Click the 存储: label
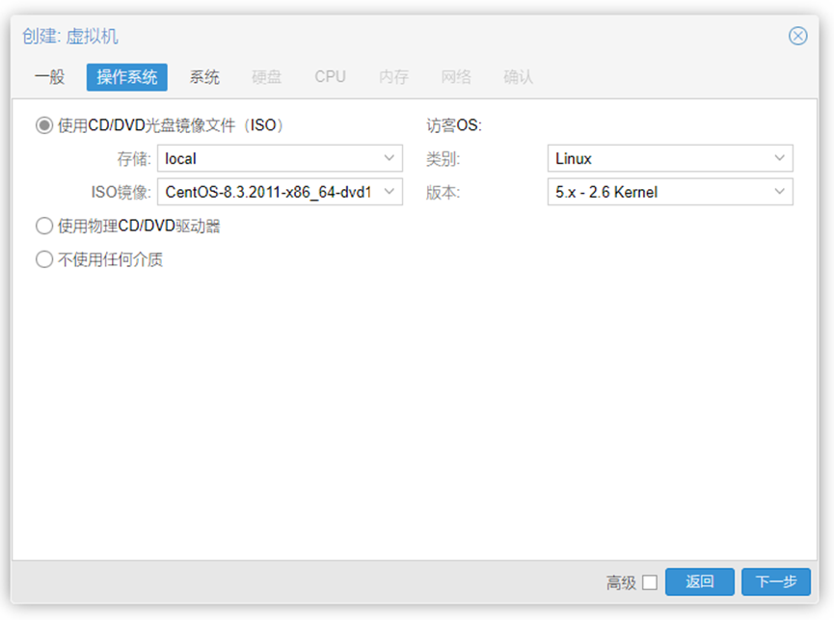Screen dimensions: 834x620 click(x=134, y=159)
